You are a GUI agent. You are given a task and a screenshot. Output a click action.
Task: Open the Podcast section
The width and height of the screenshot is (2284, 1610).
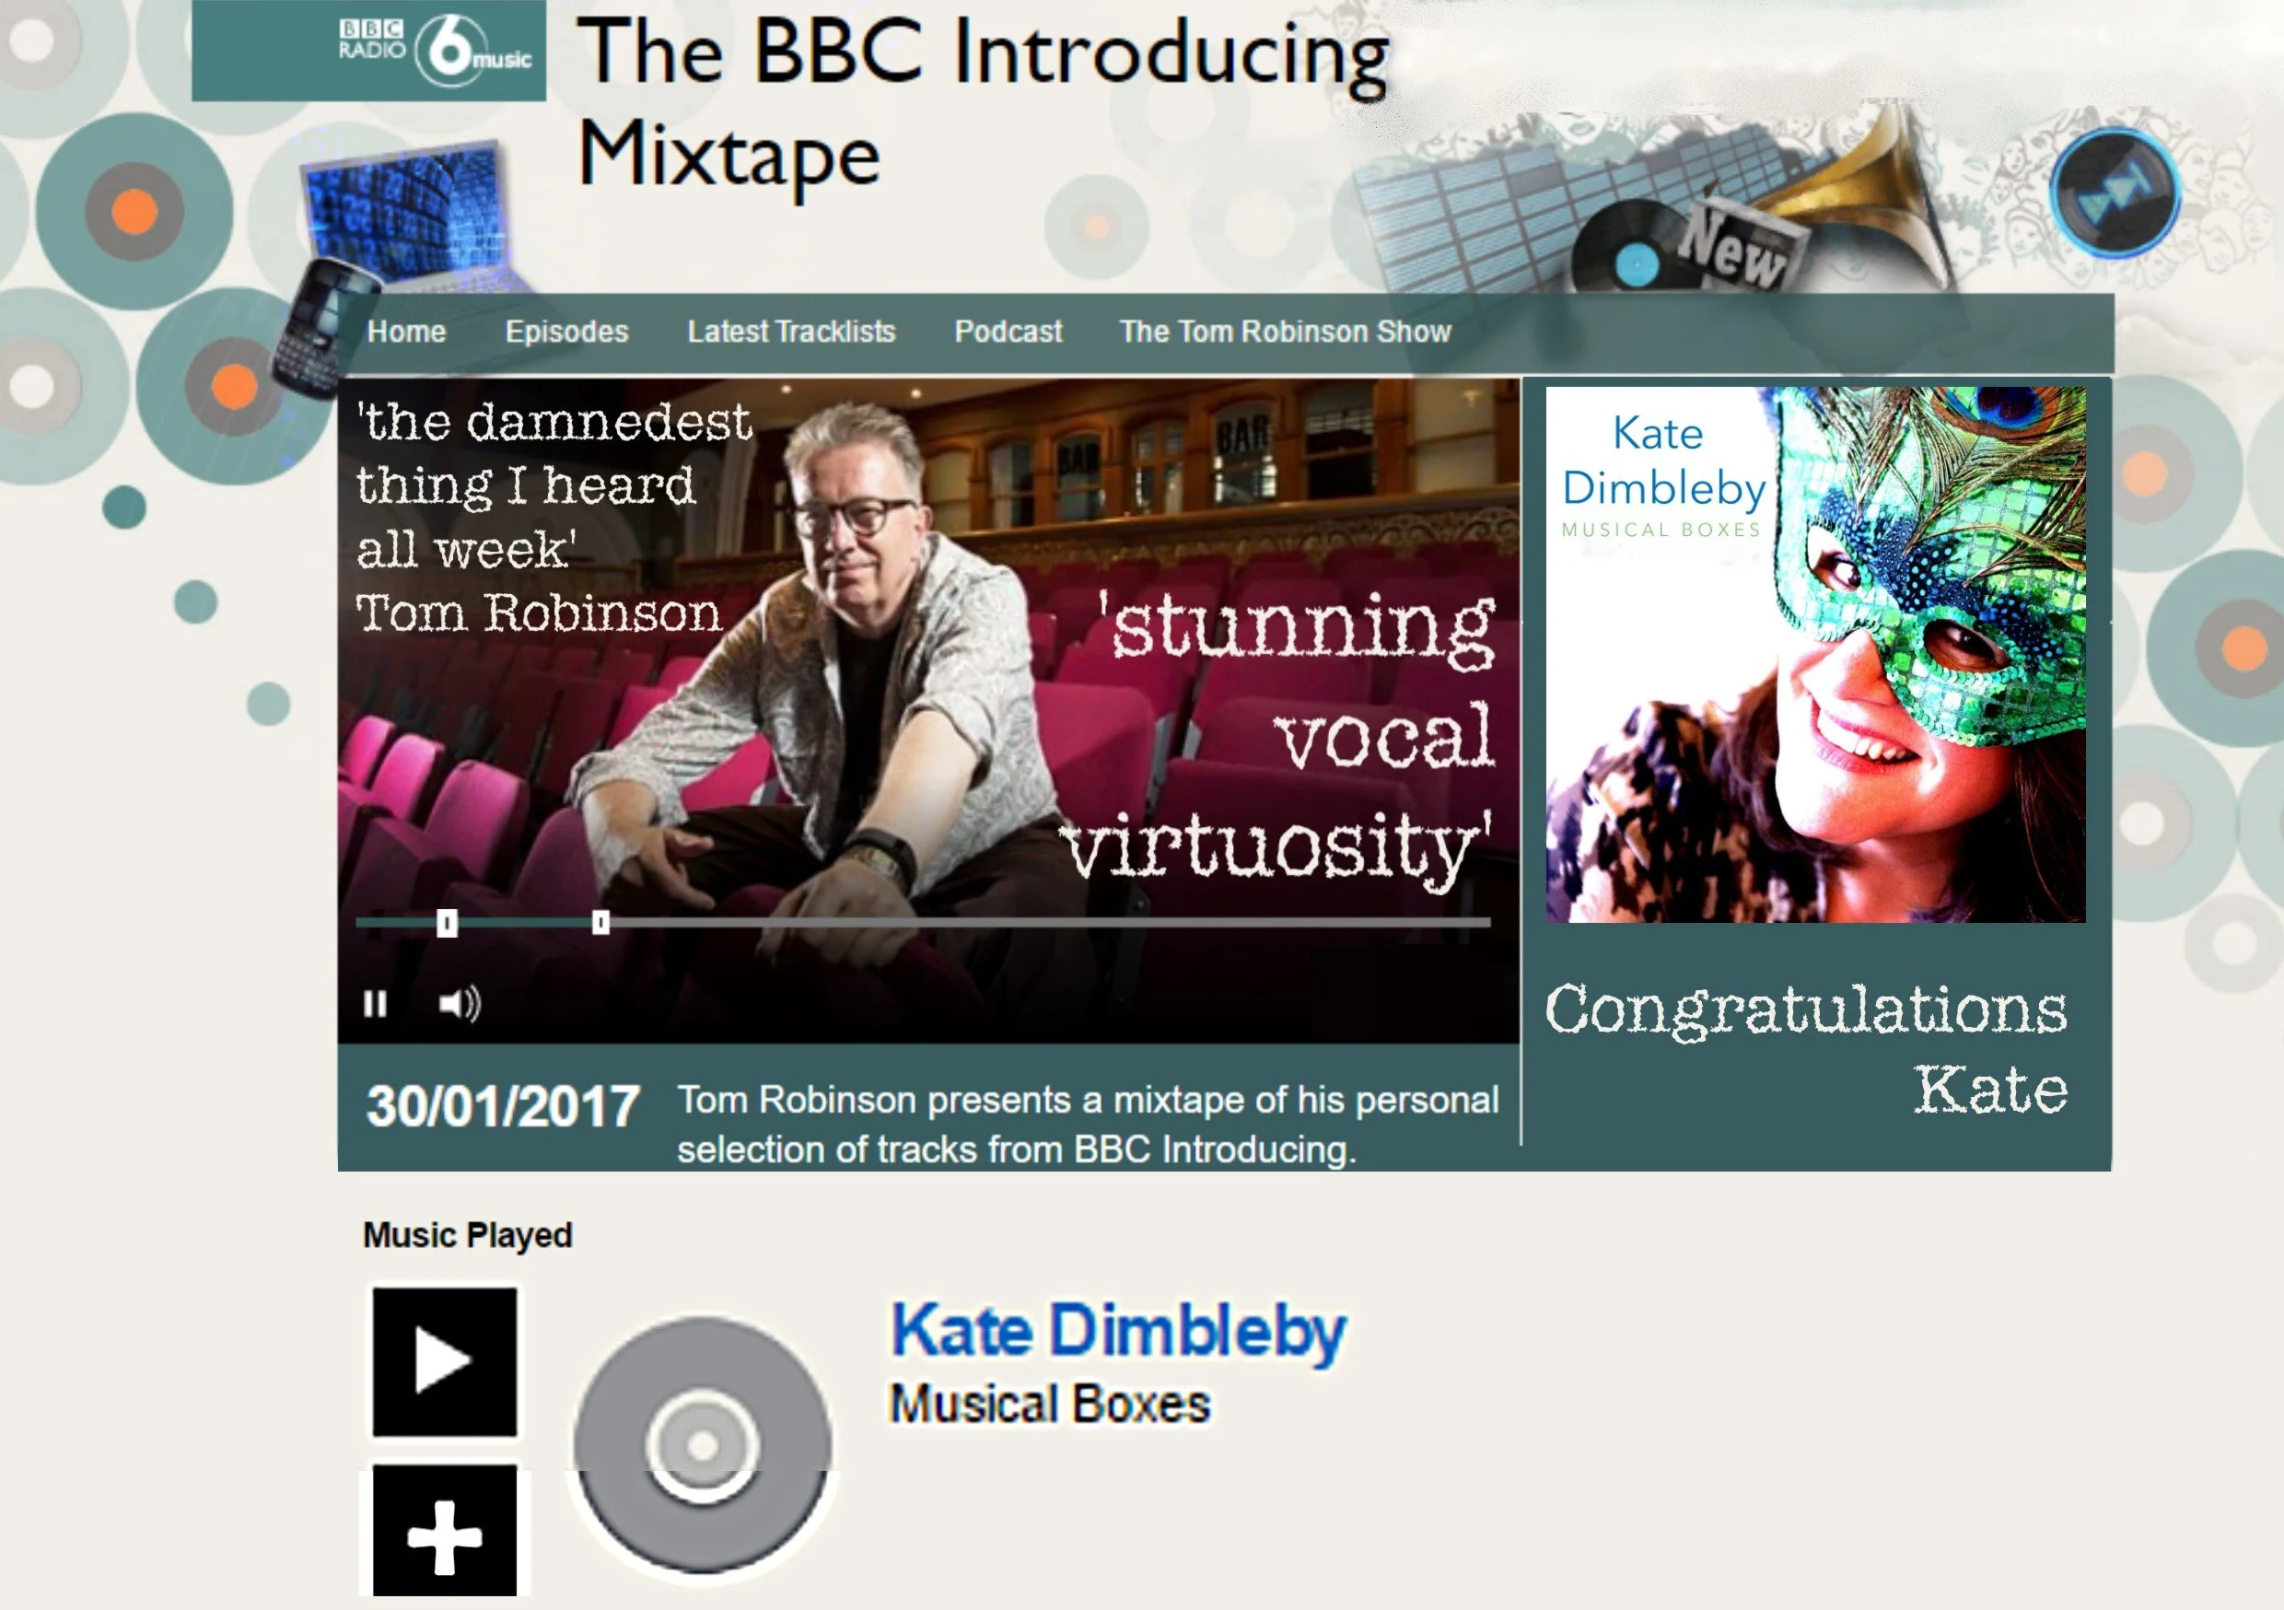[1008, 332]
